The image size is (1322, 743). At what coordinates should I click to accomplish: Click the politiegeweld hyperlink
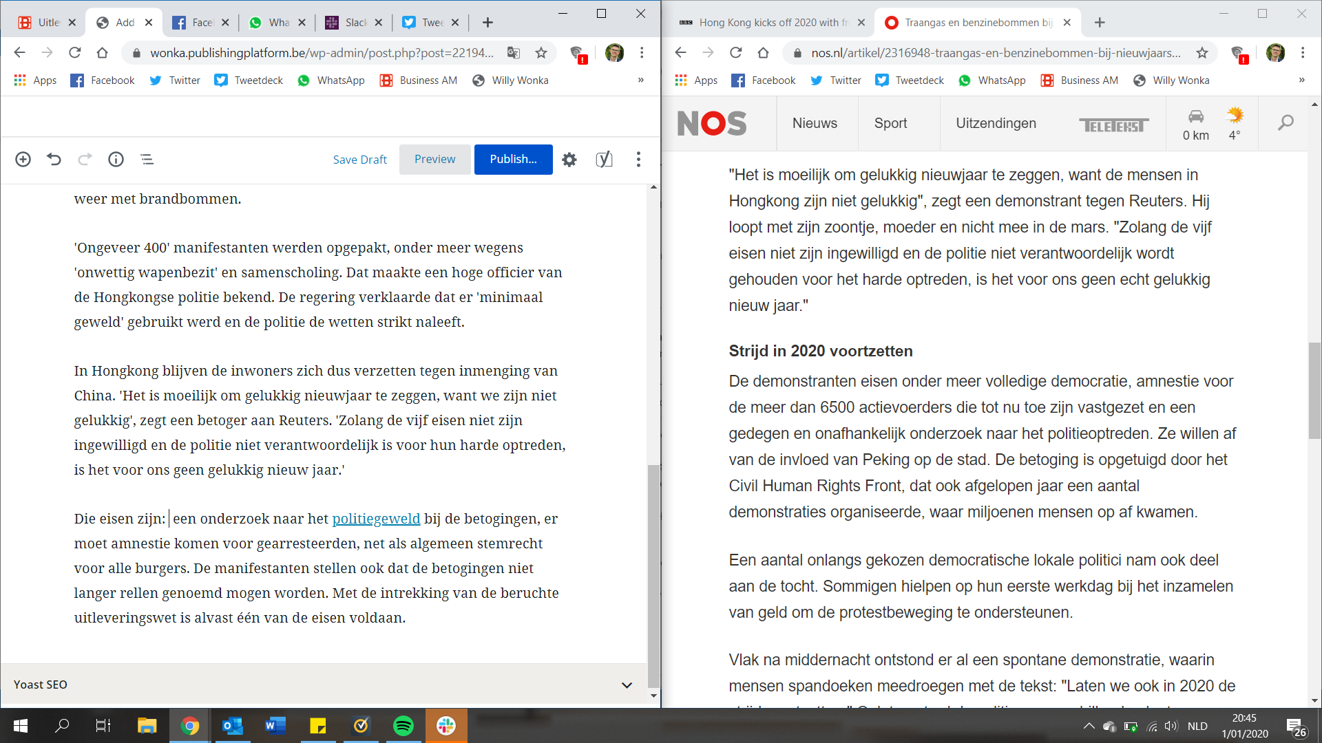376,519
